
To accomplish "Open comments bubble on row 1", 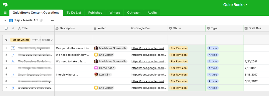I will point(13,48).
